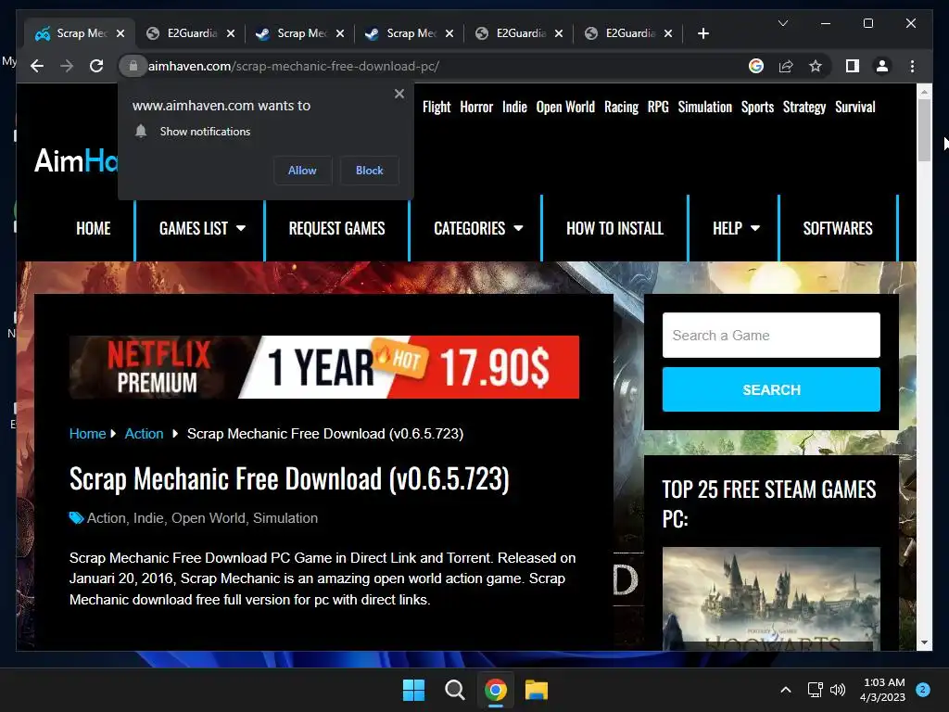Click the blue SEARCH button
Viewport: 949px width, 712px height.
coord(771,389)
